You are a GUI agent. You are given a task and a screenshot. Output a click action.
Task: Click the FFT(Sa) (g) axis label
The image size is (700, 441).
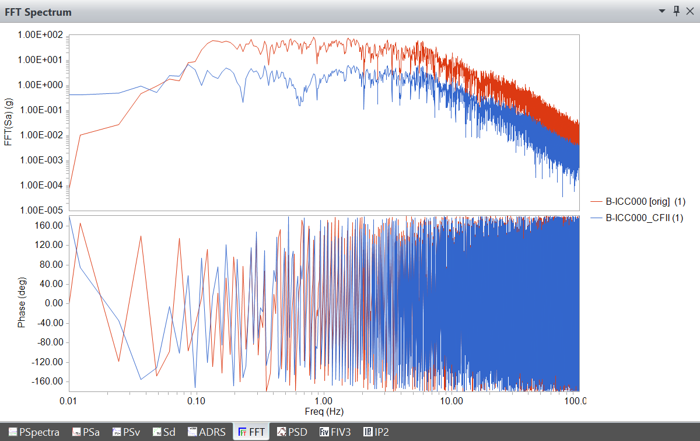pos(8,122)
